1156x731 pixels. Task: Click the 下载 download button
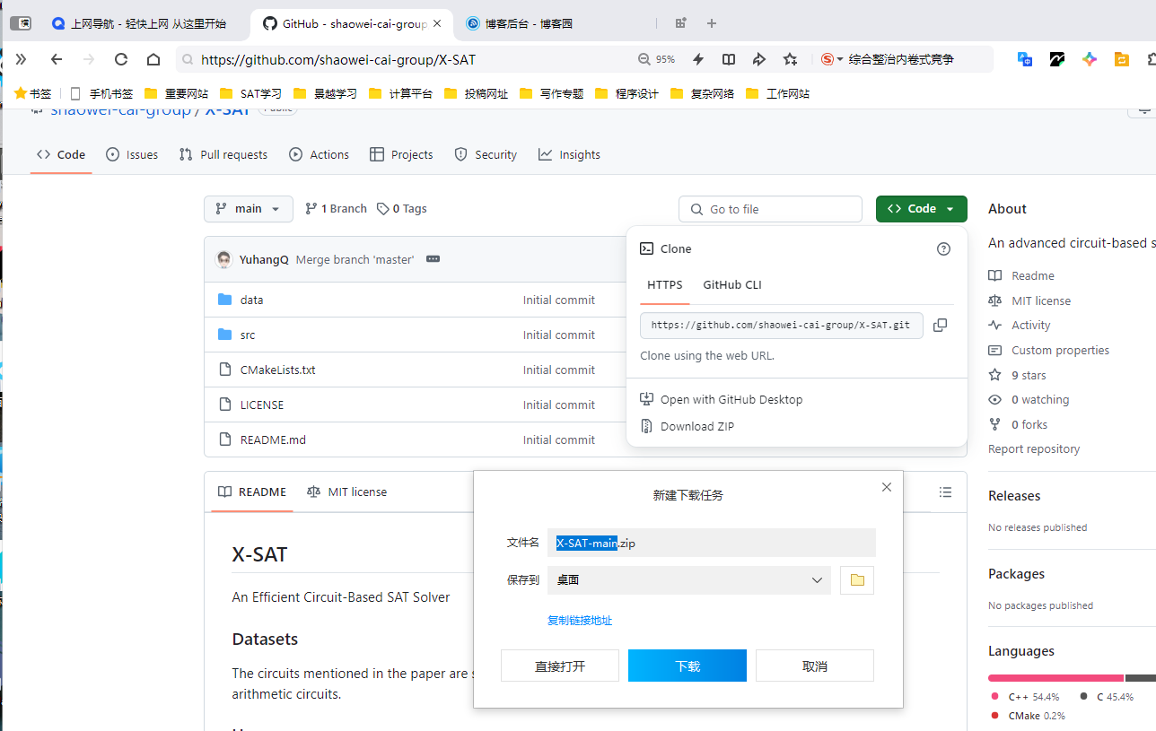(x=687, y=666)
